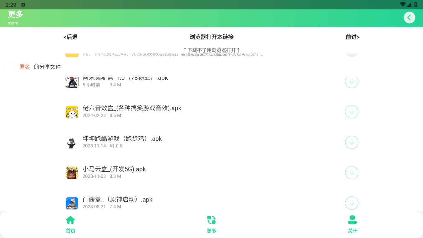The height and width of the screenshot is (238, 423).
Task: Open the 小马云盒_(开发5G).apk file name
Action: tap(114, 169)
